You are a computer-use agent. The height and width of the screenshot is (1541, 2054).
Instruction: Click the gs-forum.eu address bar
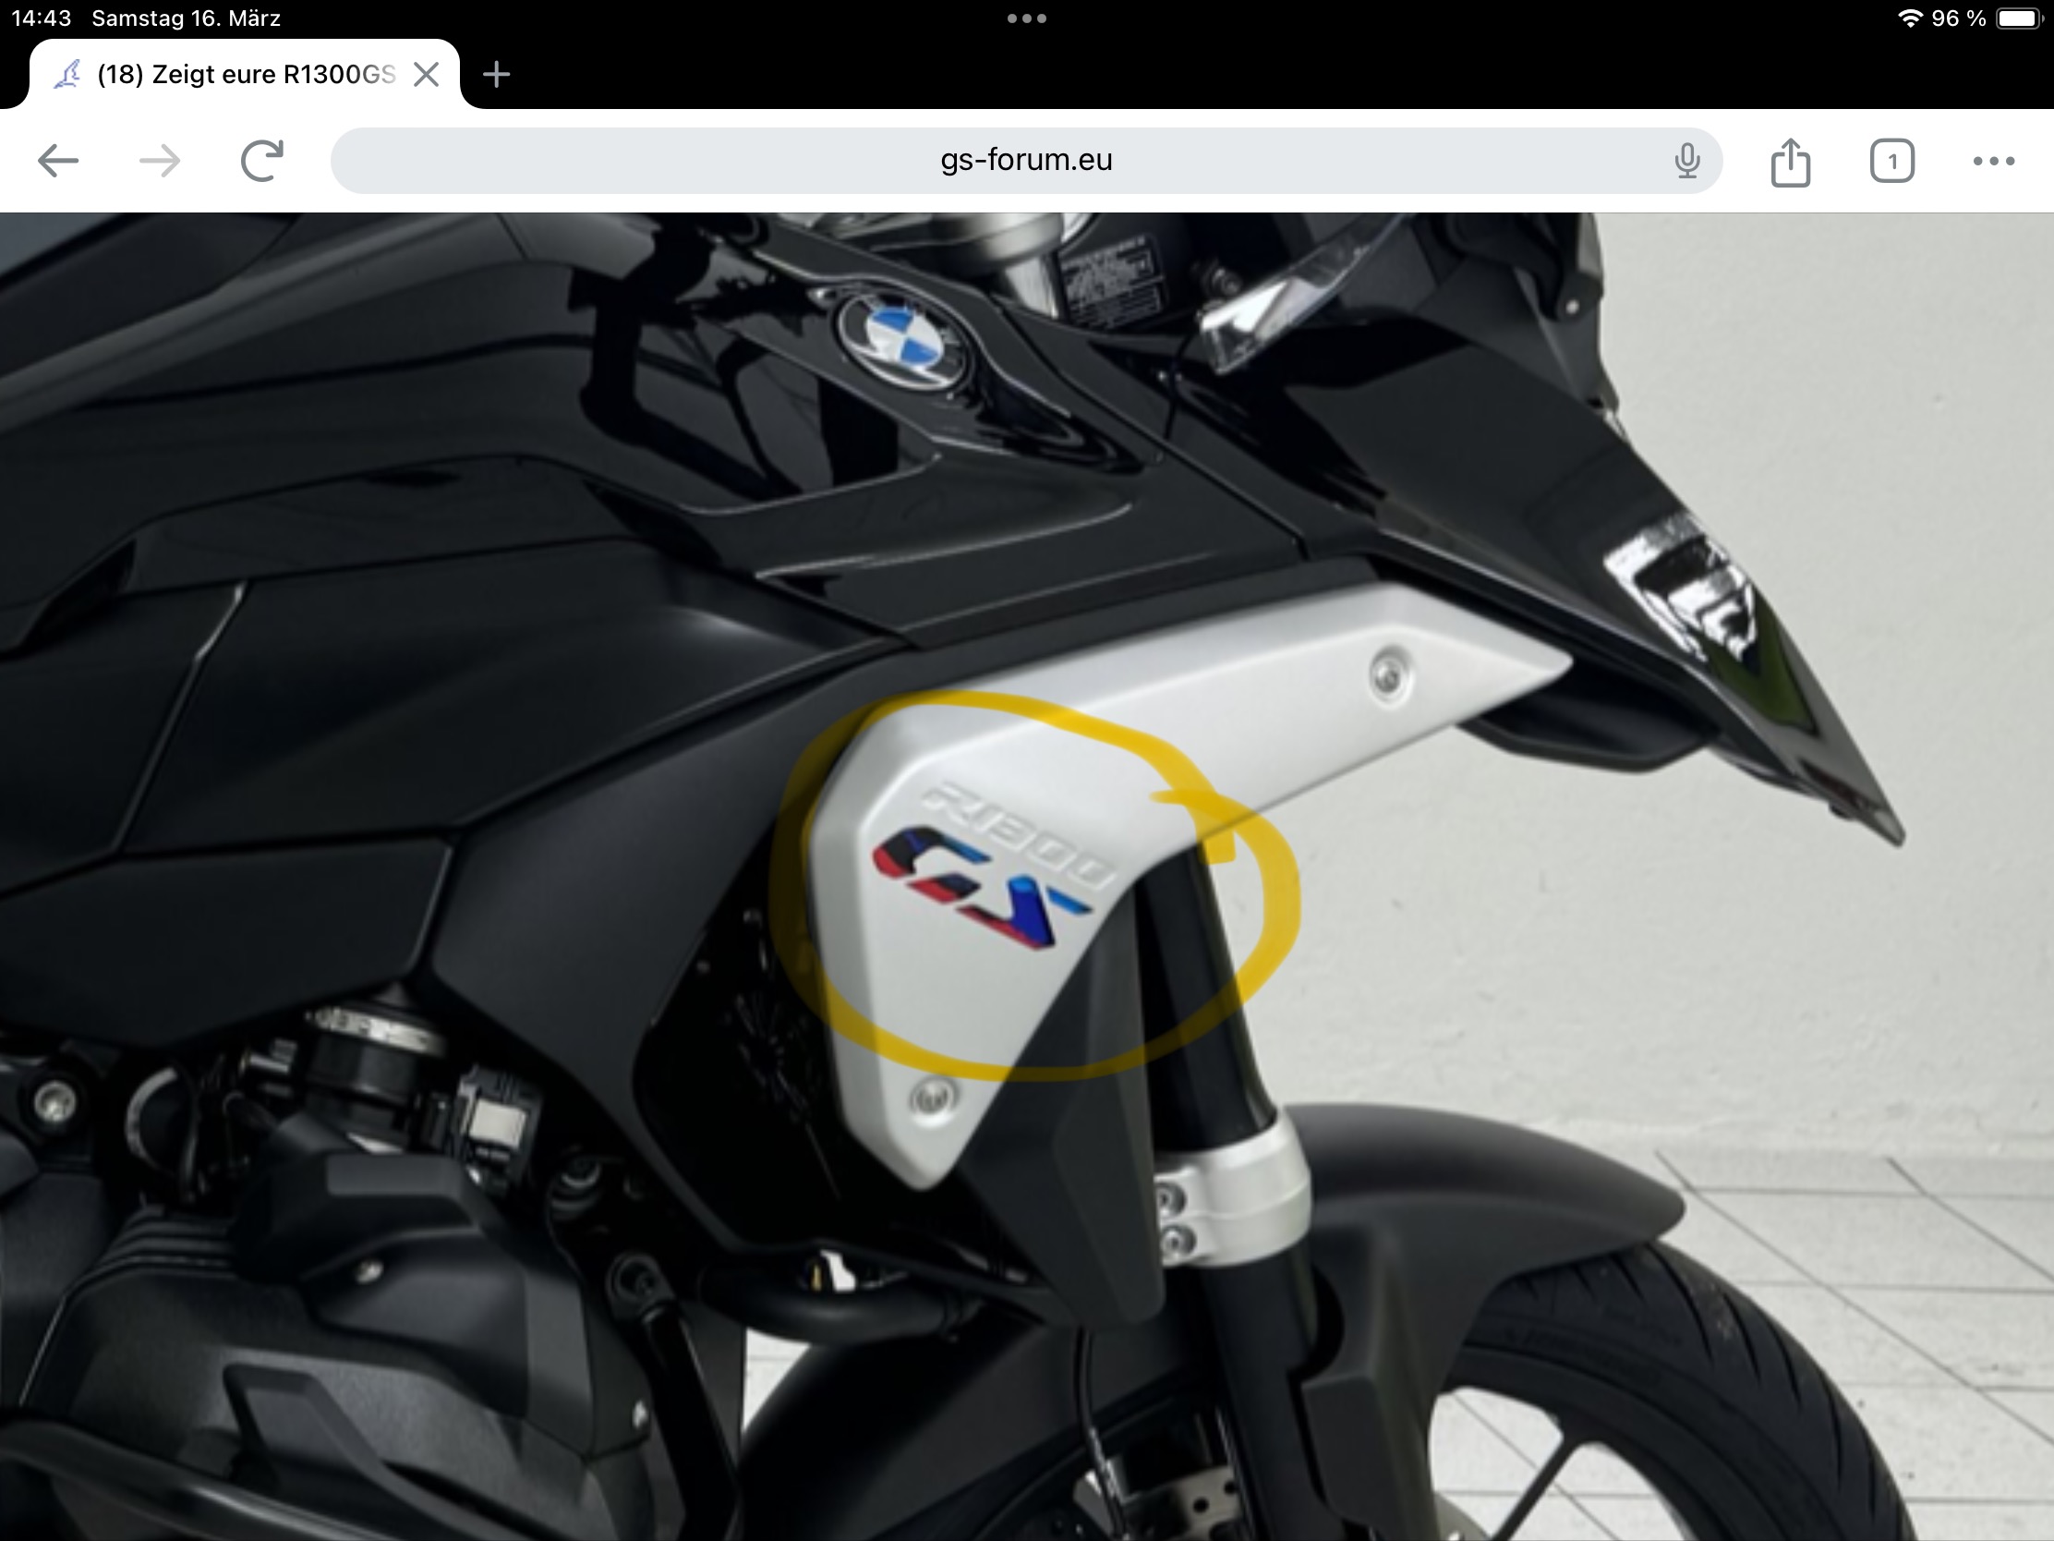click(x=1026, y=161)
